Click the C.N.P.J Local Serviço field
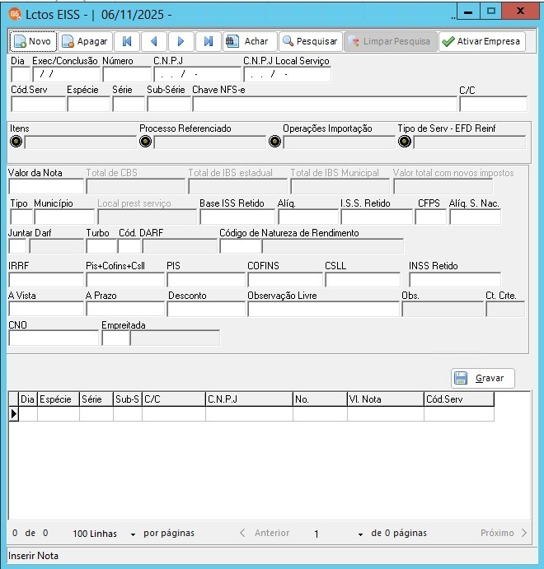544x569 pixels. [x=288, y=74]
